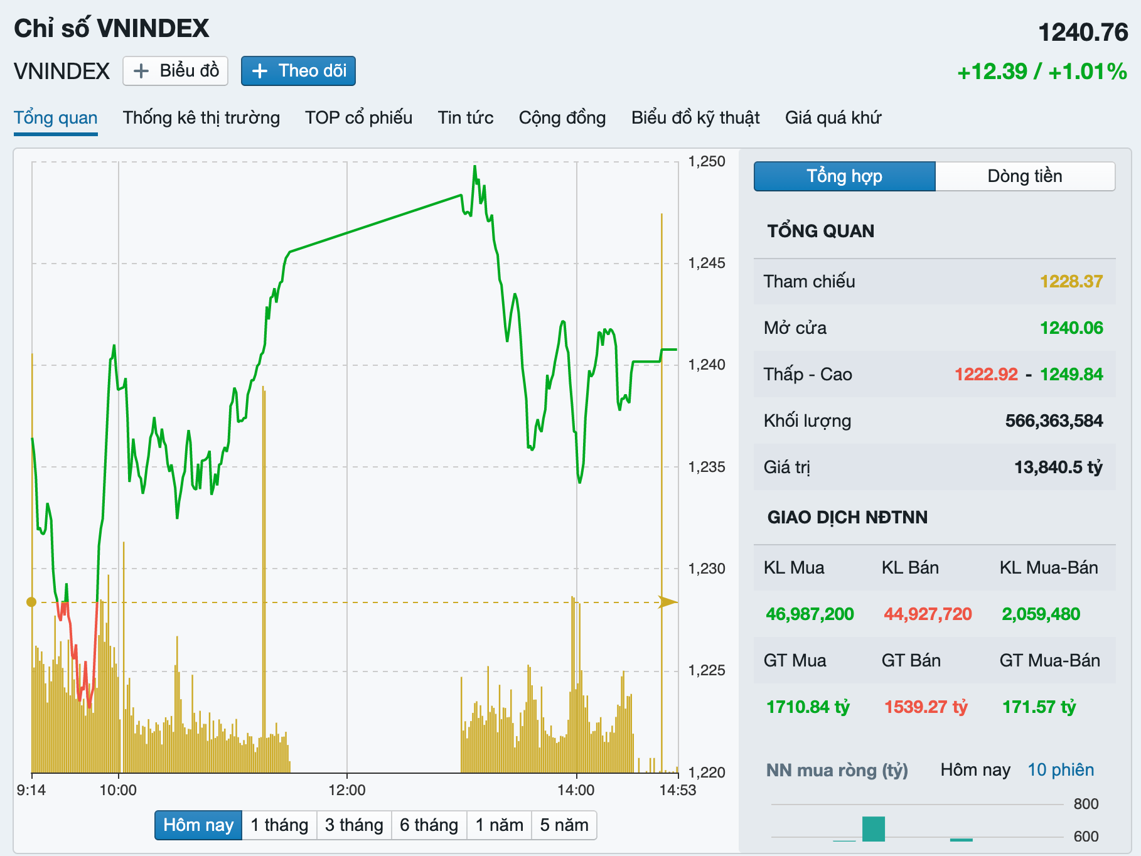Click GT Bán value 1539.27 tỷ
1141x856 pixels.
tap(926, 707)
